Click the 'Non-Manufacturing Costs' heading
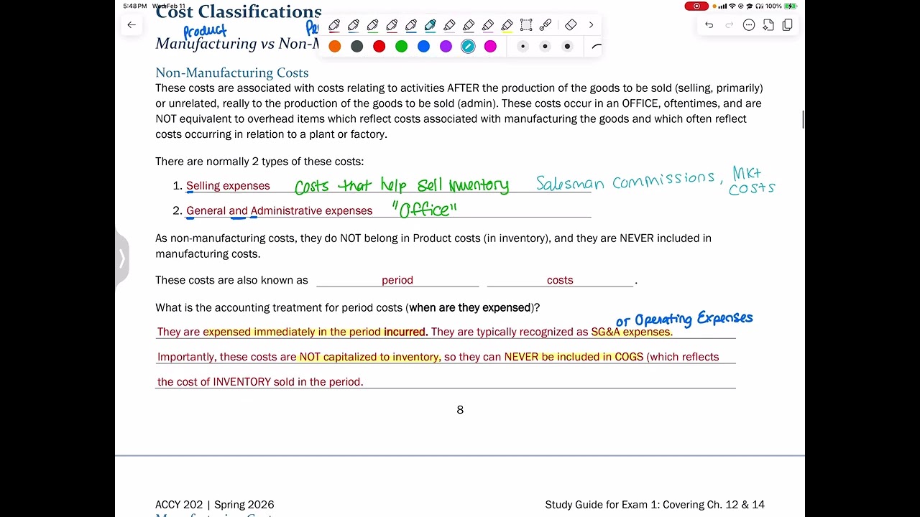The height and width of the screenshot is (517, 920). pyautogui.click(x=232, y=73)
